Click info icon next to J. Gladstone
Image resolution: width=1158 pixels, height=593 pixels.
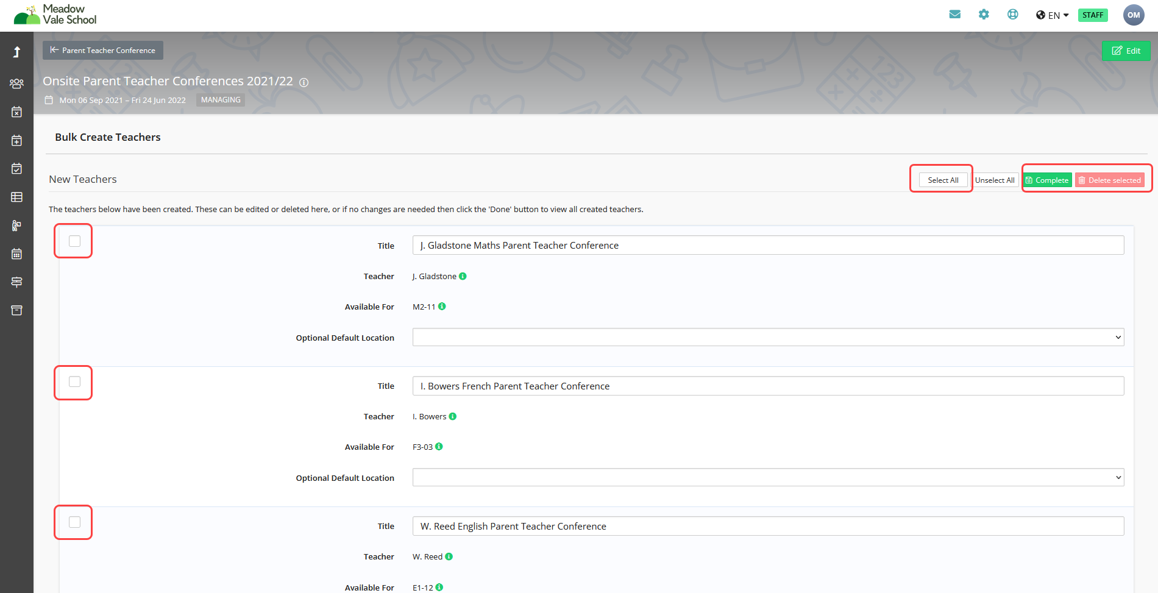click(x=463, y=276)
